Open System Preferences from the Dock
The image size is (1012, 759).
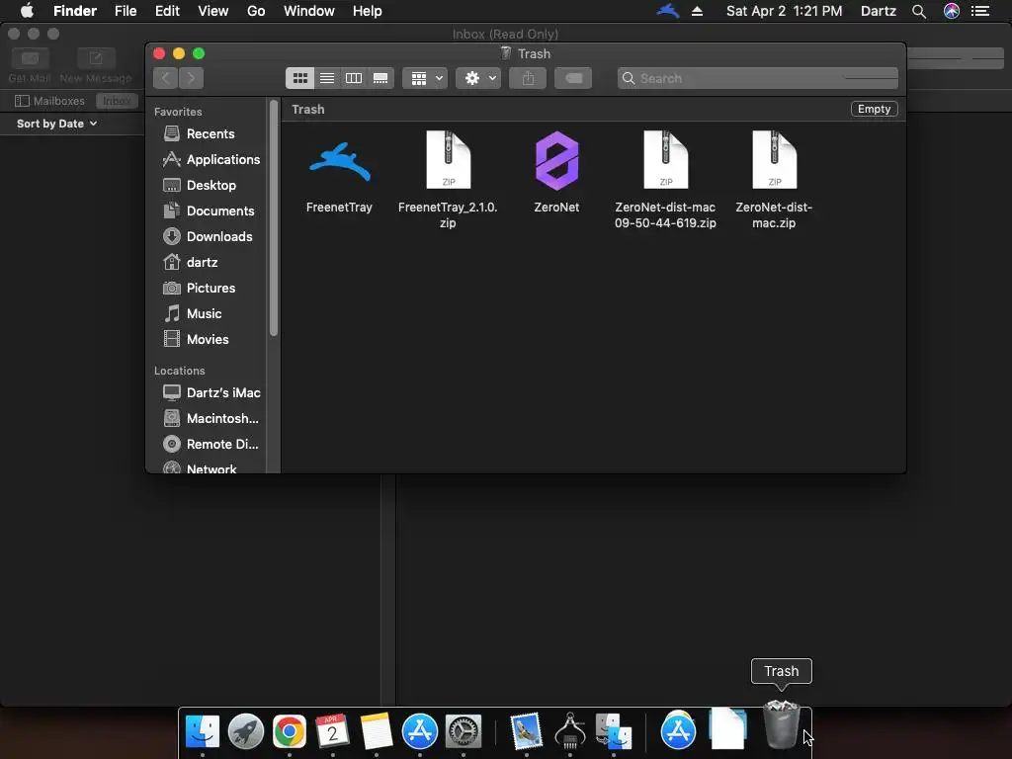coord(464,731)
